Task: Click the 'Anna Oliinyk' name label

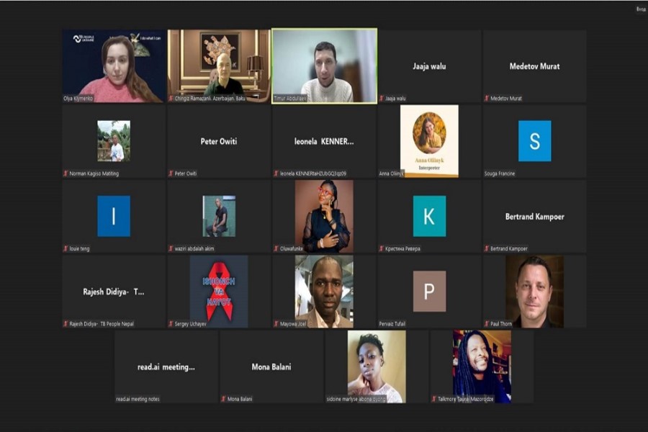Action: pyautogui.click(x=391, y=174)
